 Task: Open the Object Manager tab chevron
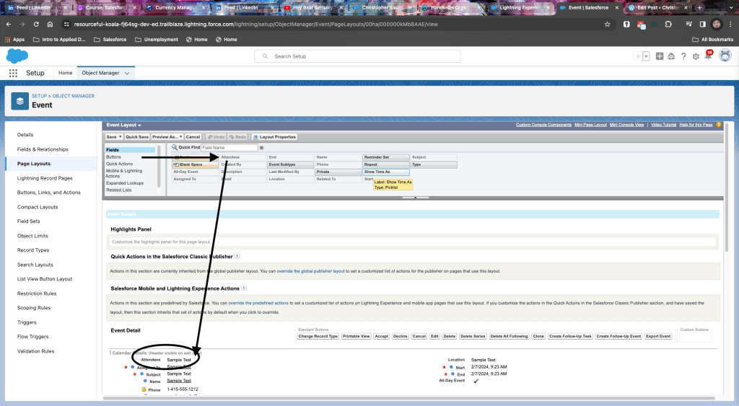127,73
